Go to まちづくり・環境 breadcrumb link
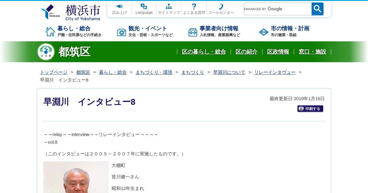 coord(154,72)
